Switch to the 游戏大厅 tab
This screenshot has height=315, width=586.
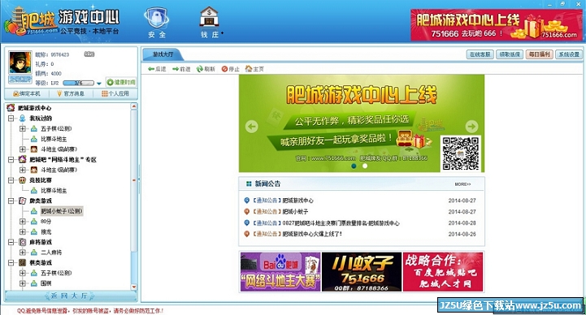coord(163,54)
